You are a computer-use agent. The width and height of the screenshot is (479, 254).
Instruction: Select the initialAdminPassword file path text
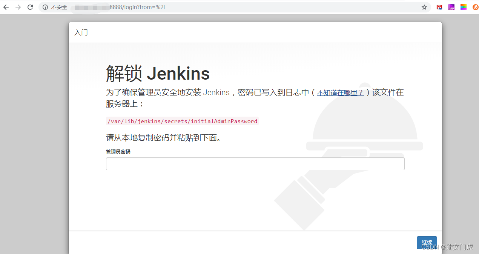(x=183, y=121)
